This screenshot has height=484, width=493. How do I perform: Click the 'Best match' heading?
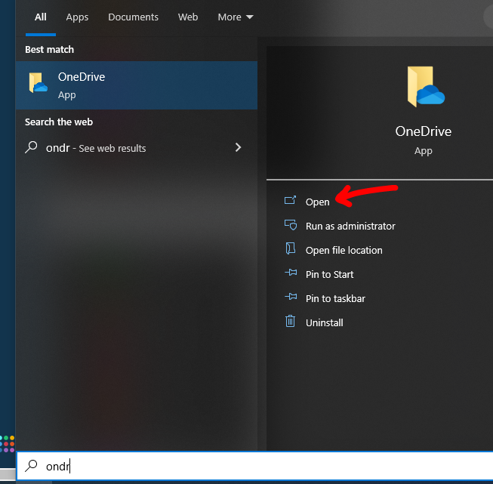click(x=49, y=49)
